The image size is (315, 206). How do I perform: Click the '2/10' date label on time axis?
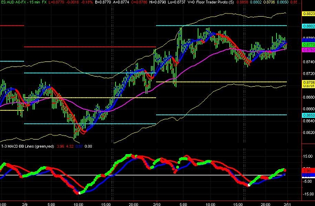157,204
